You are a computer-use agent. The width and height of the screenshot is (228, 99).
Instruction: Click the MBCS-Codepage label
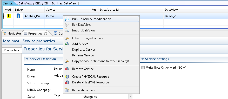pyautogui.click(x=39, y=90)
